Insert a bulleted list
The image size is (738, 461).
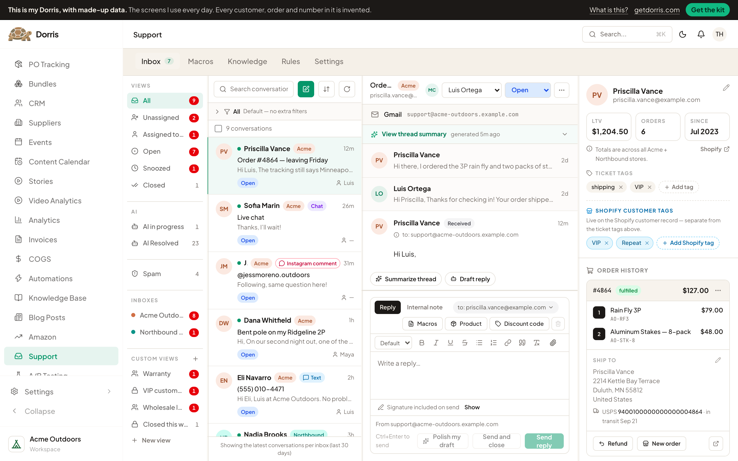point(479,343)
